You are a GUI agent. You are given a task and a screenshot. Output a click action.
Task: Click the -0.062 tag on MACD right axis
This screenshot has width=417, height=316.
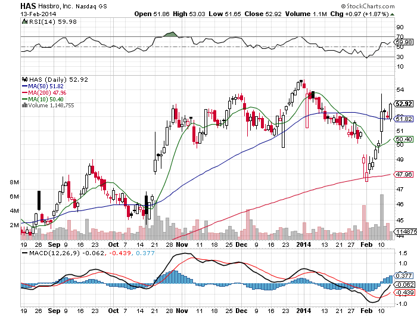[x=404, y=284]
